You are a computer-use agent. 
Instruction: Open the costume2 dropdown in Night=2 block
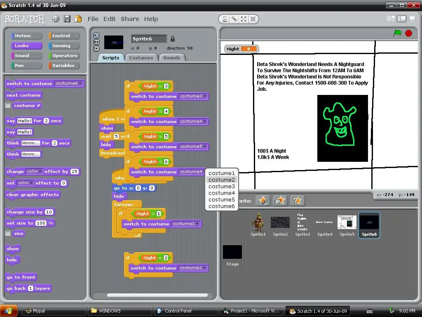click(x=193, y=267)
